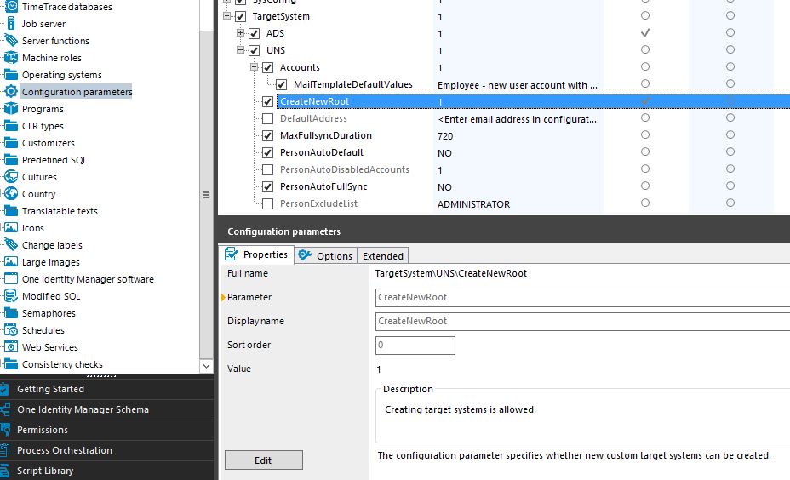Viewport: 790px width, 480px height.
Task: Expand the ADS tree node
Action: click(x=241, y=33)
